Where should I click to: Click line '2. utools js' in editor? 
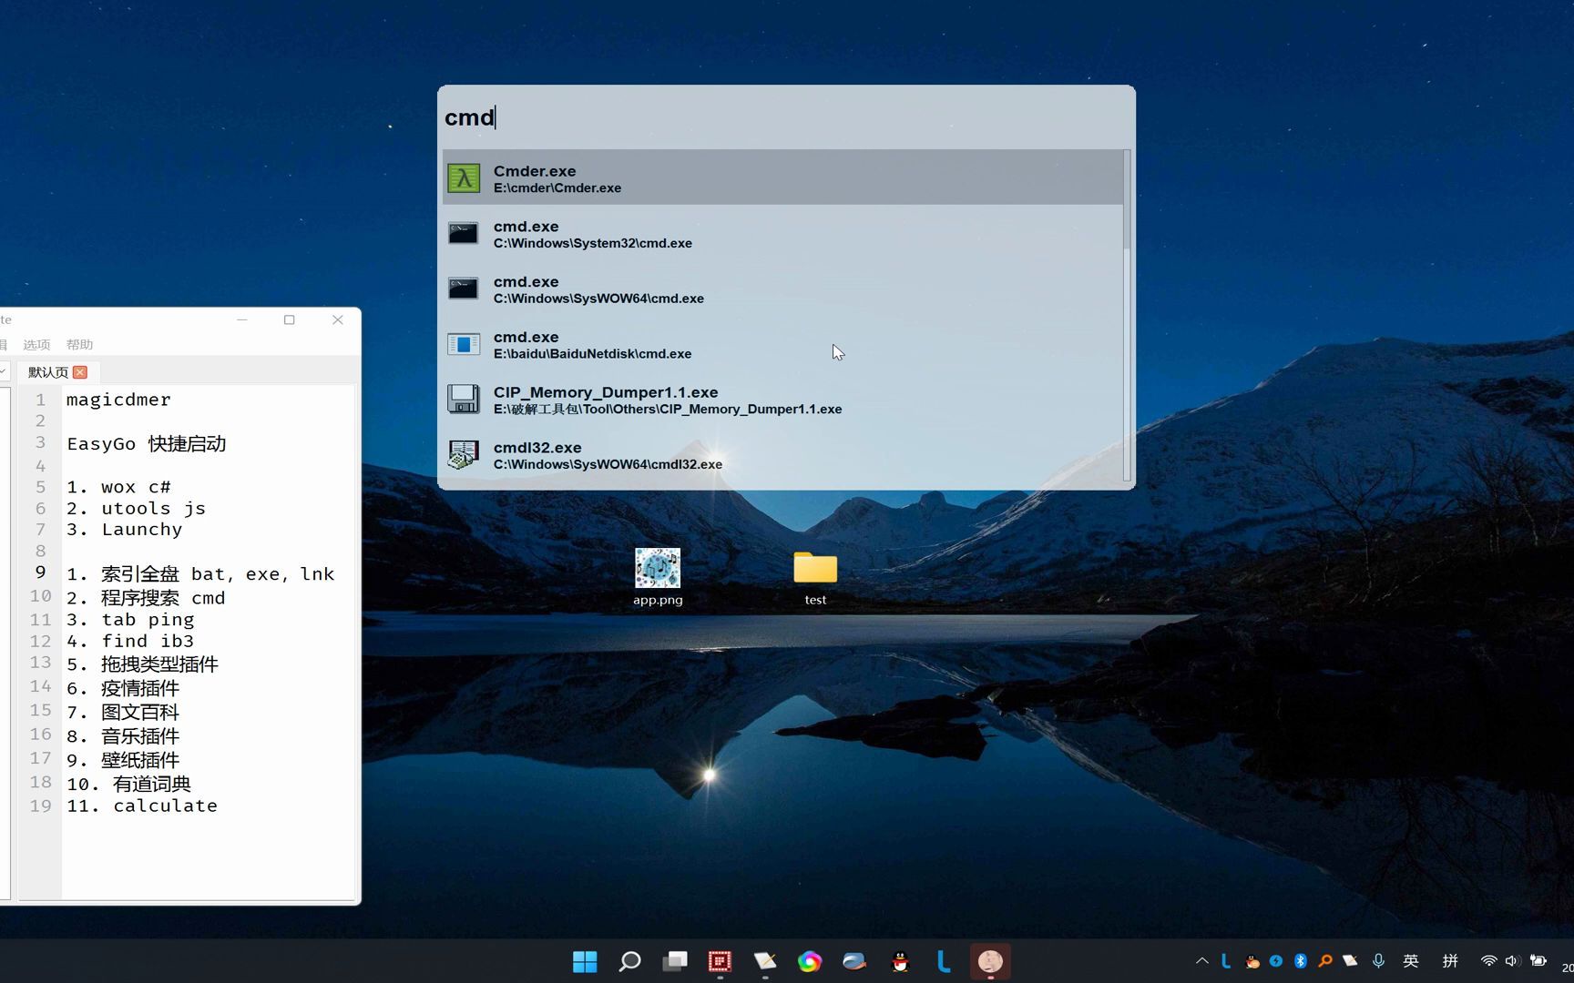tap(136, 508)
